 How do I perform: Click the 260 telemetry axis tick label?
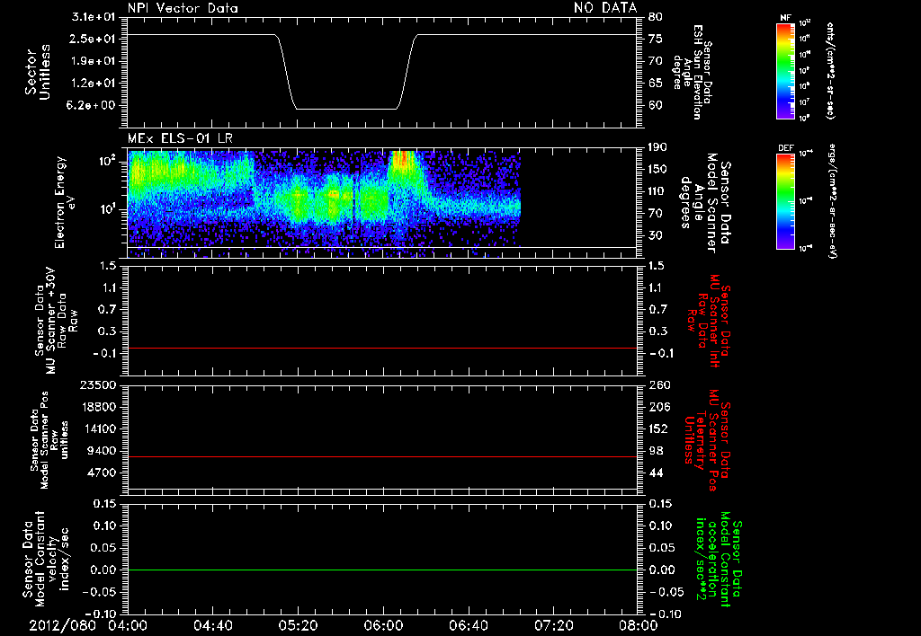658,384
